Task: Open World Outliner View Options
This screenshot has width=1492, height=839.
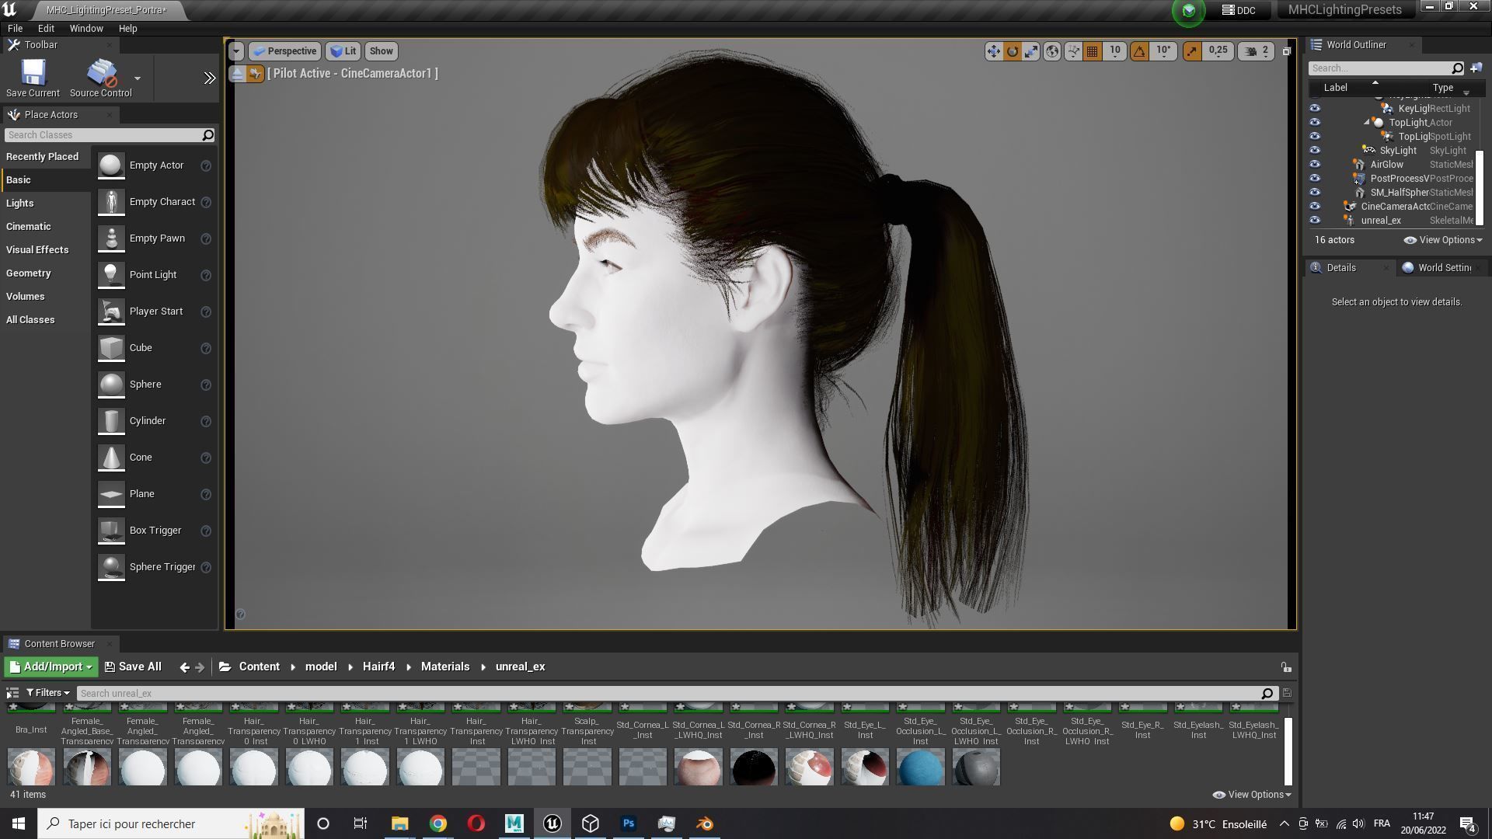Action: [1443, 240]
